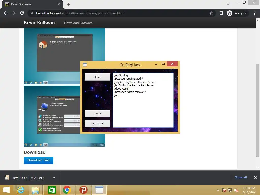Click the KevinSoftware brand logo

40,23
